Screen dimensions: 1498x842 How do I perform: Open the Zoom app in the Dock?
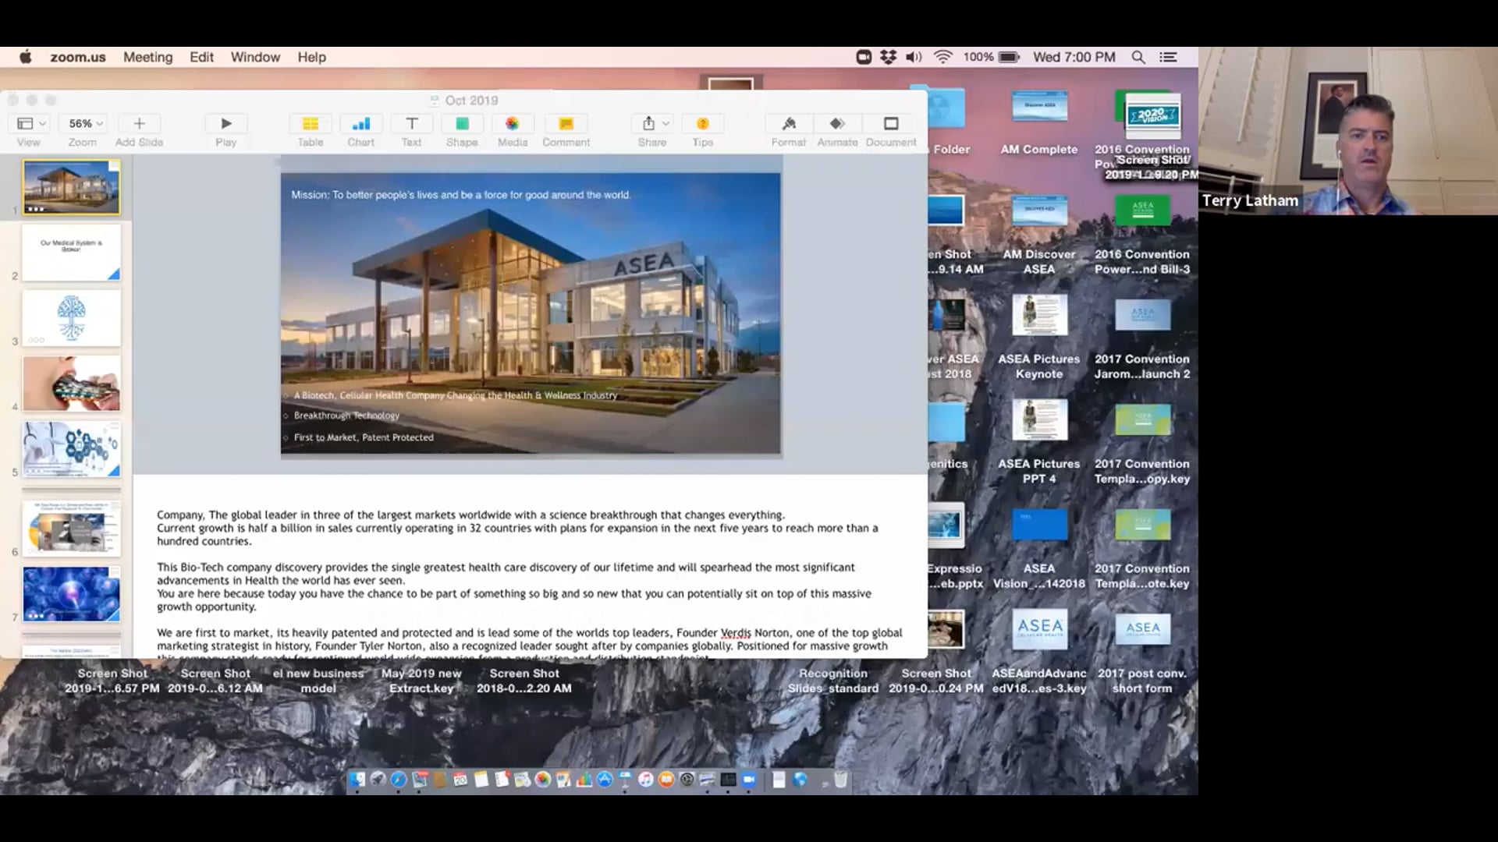pyautogui.click(x=749, y=780)
